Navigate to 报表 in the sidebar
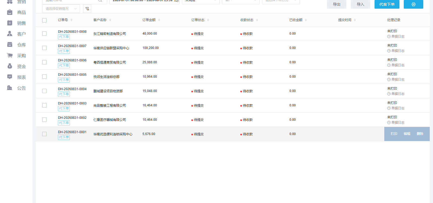The width and height of the screenshot is (433, 203). point(21,77)
